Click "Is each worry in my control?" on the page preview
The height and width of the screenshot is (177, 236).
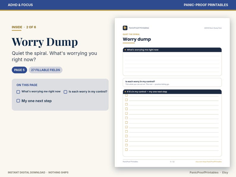(140, 81)
